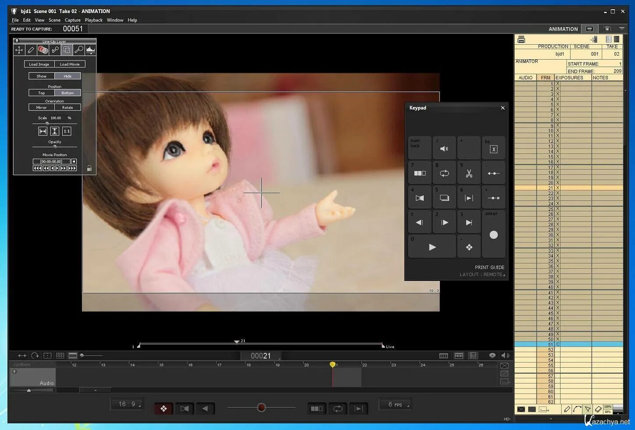Select the pencil draw tool in Line-Up Layer

31,50
